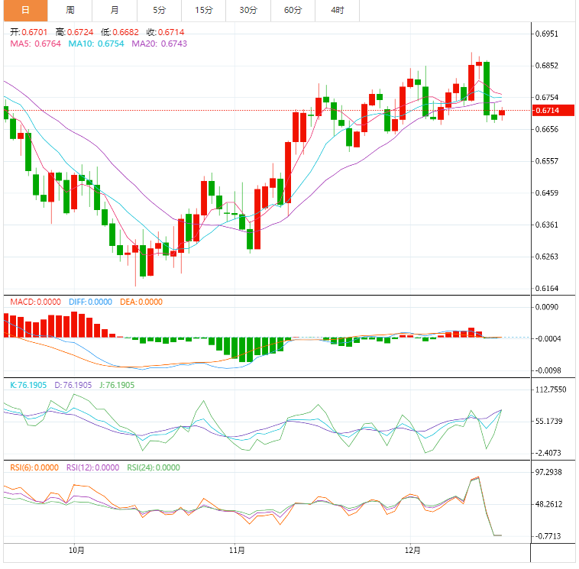This screenshot has width=579, height=569.
Task: Click the DEA value label
Action: click(141, 302)
